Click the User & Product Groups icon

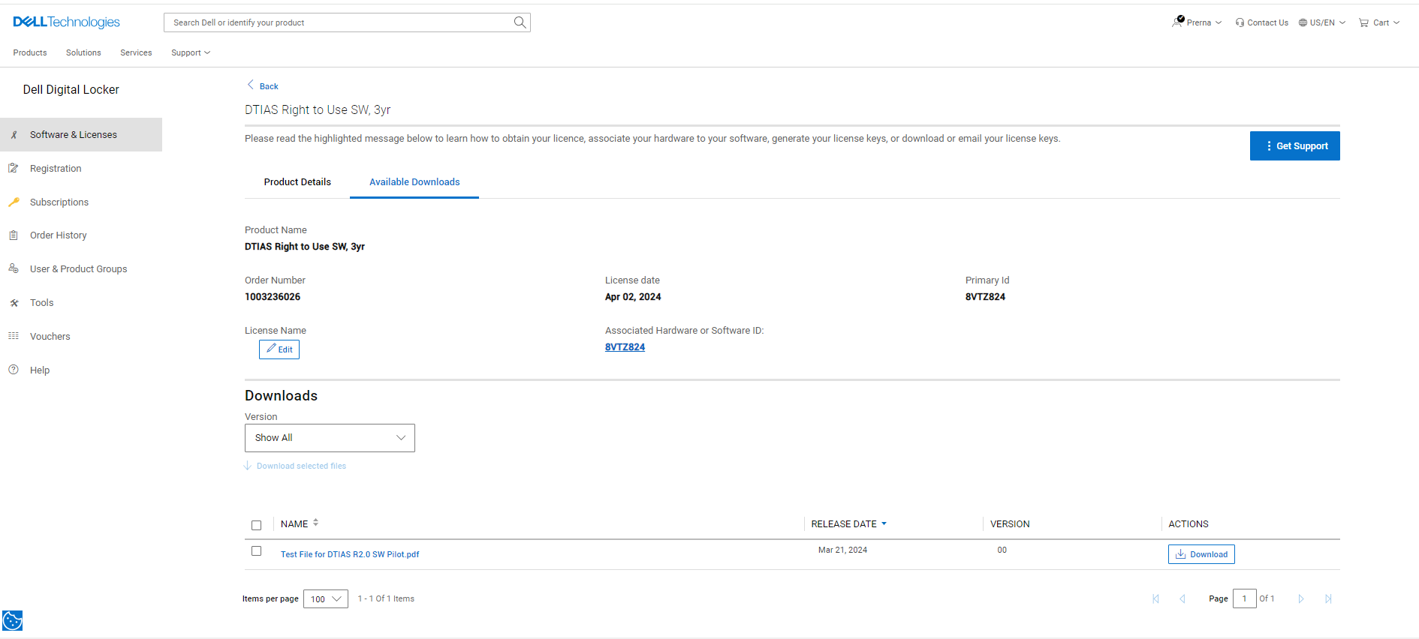click(x=14, y=268)
